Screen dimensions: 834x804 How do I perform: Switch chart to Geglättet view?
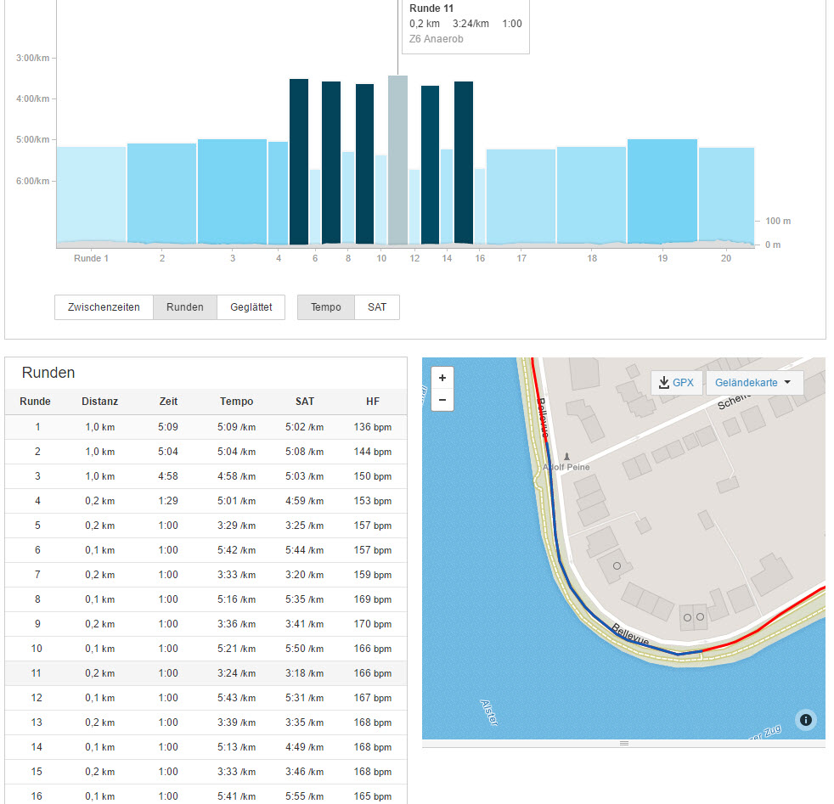coord(251,307)
